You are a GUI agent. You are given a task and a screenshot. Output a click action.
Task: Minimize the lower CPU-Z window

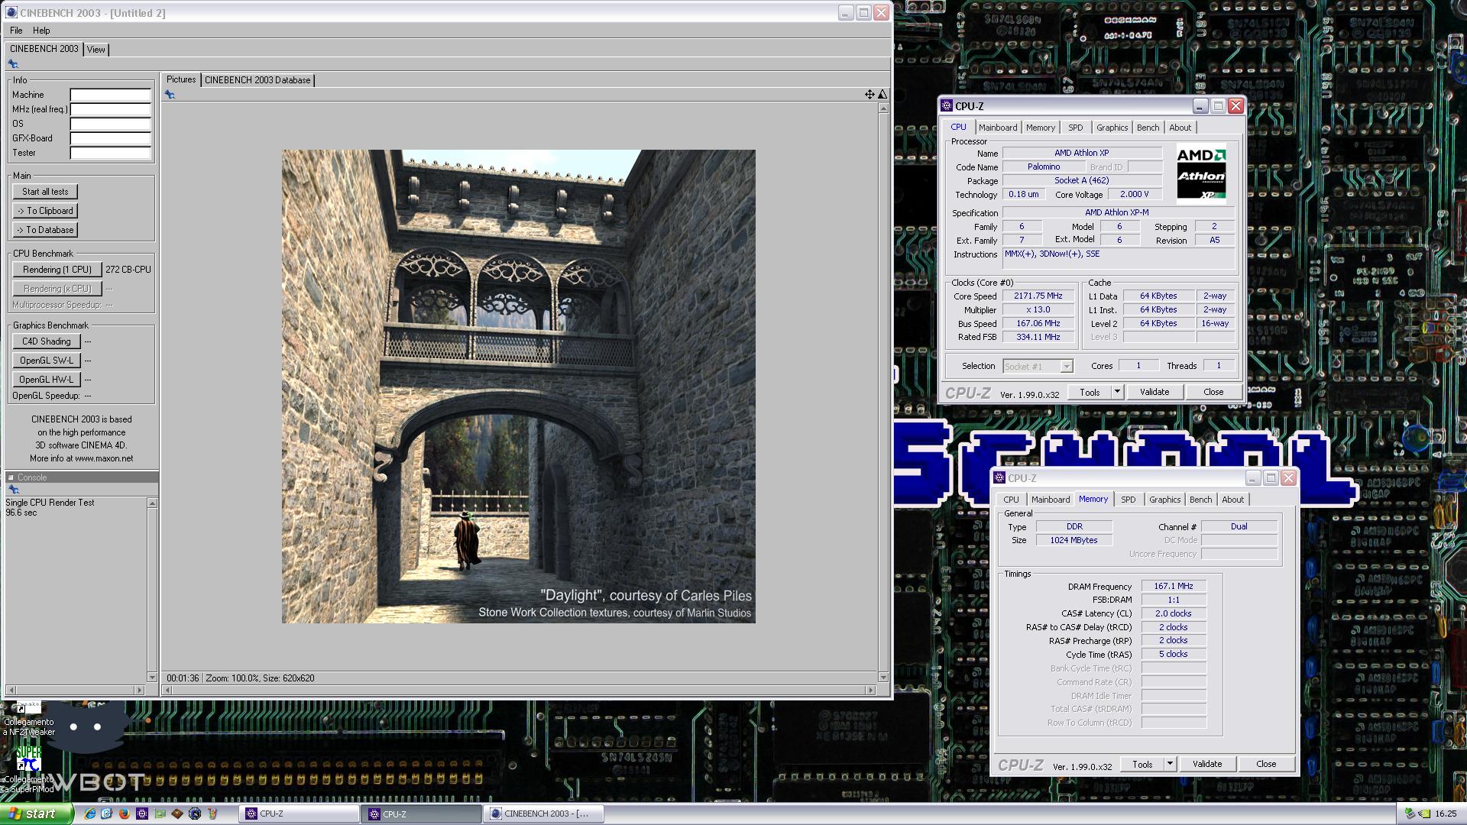(1253, 478)
